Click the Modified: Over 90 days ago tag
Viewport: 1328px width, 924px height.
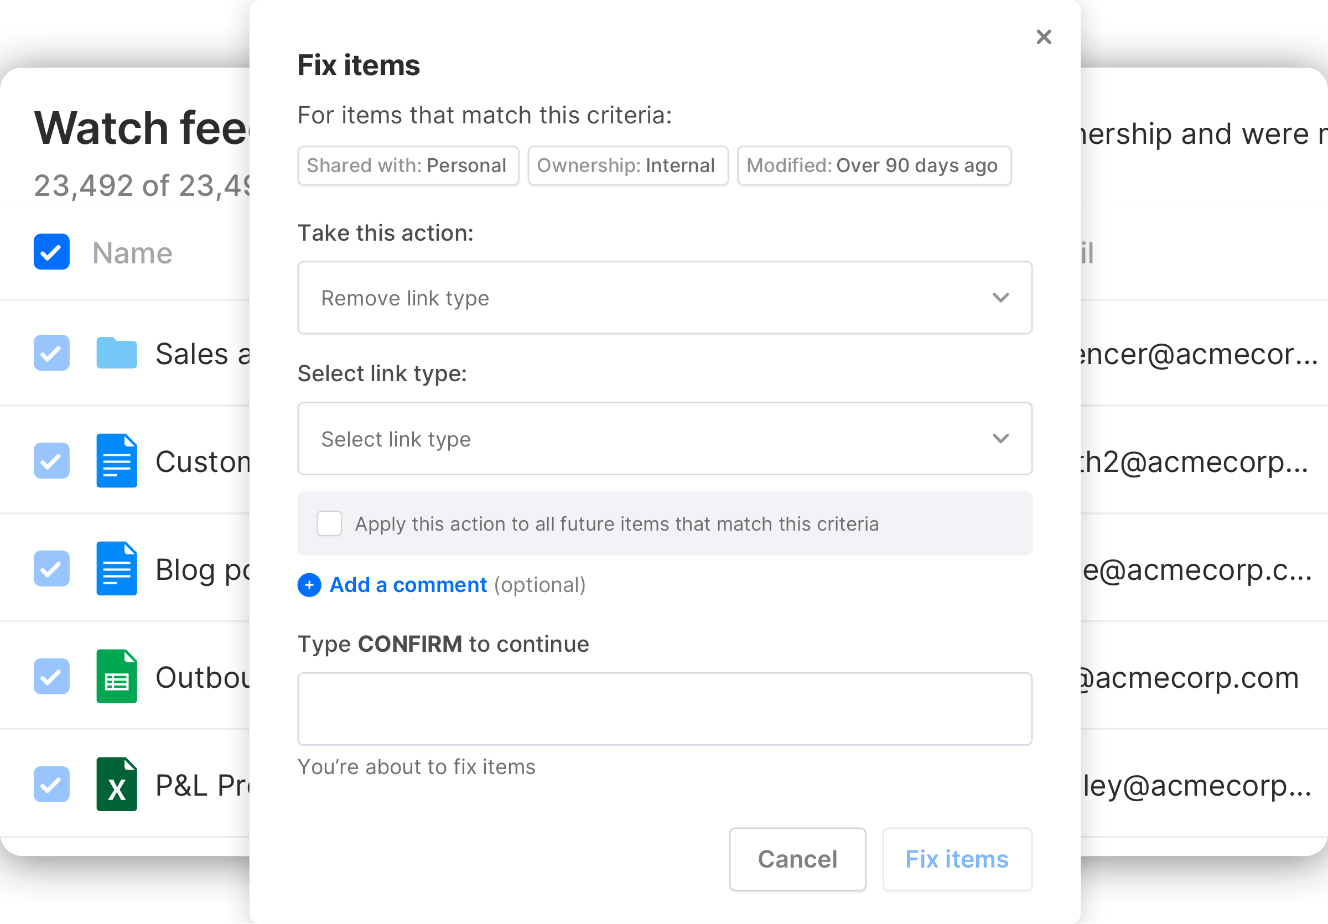click(873, 166)
